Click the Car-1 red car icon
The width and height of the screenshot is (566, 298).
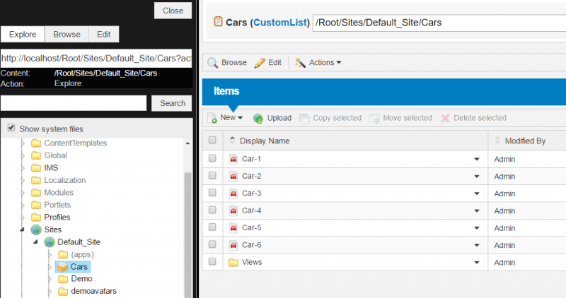click(x=233, y=159)
